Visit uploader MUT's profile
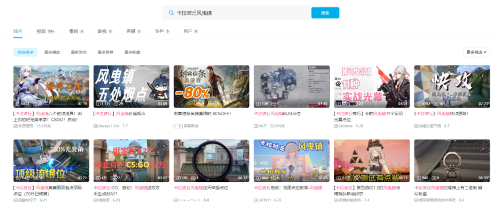This screenshot has width=500, height=212. pyautogui.click(x=262, y=126)
